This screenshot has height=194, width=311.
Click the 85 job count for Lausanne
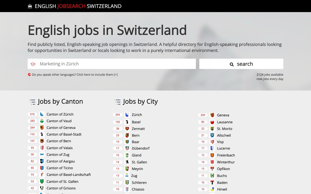203,122
